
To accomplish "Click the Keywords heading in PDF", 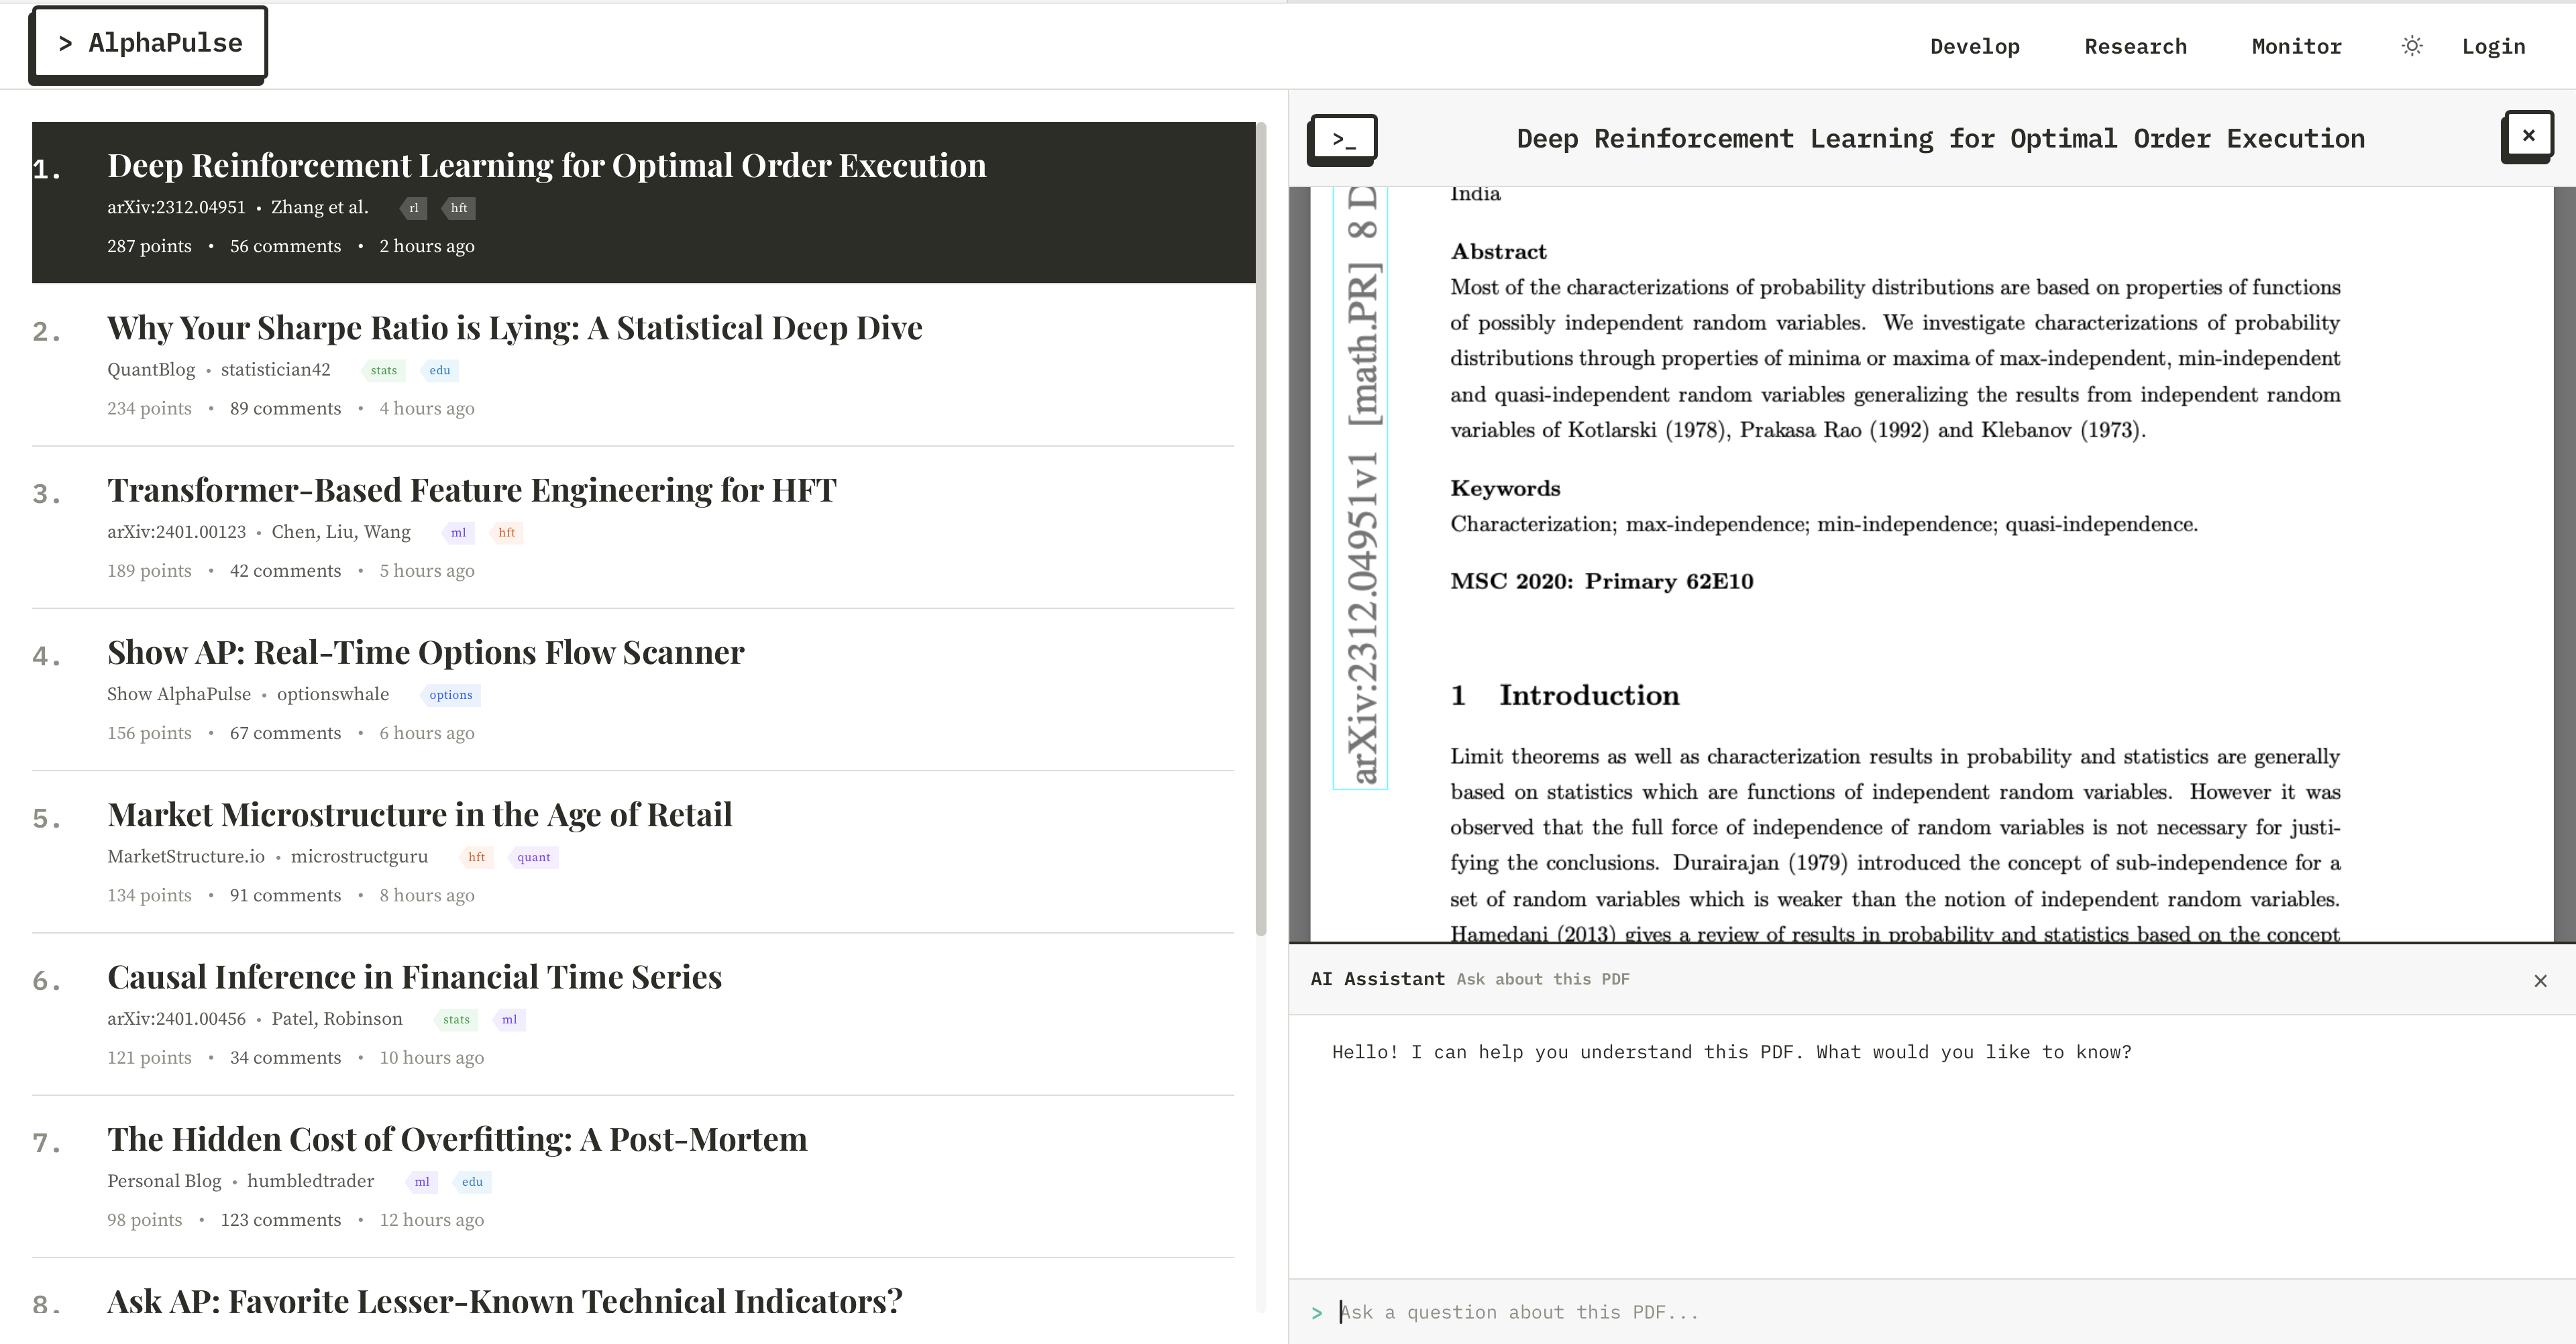I will click(x=1505, y=488).
